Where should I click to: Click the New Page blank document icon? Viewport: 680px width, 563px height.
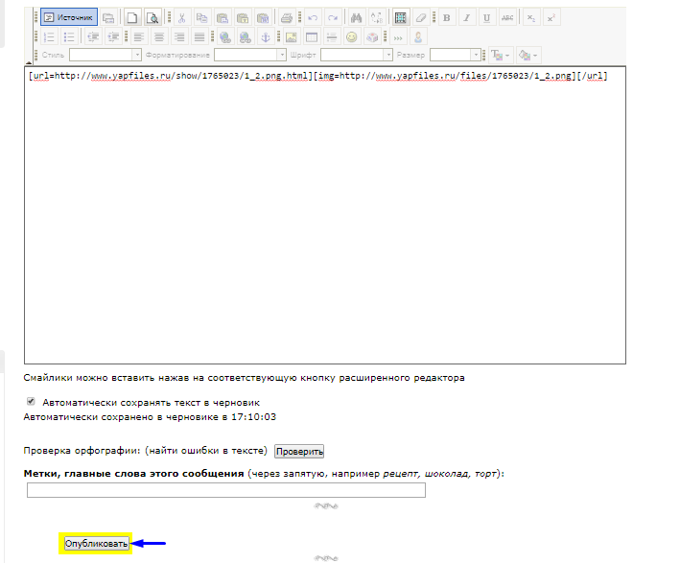pos(133,17)
